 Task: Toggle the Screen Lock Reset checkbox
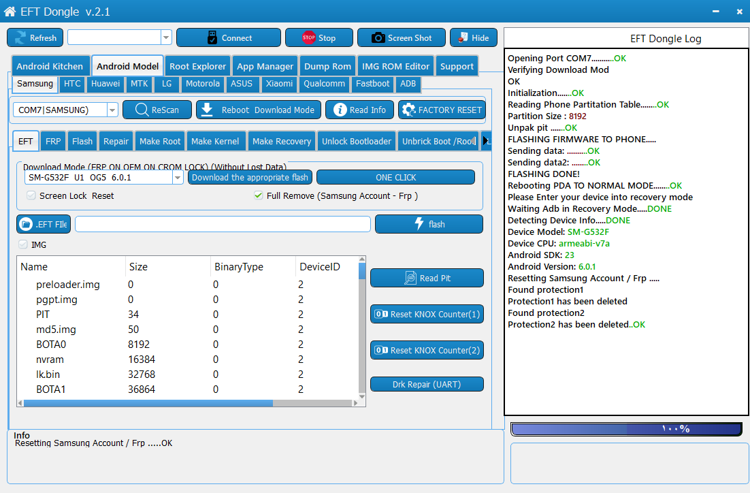coord(31,195)
